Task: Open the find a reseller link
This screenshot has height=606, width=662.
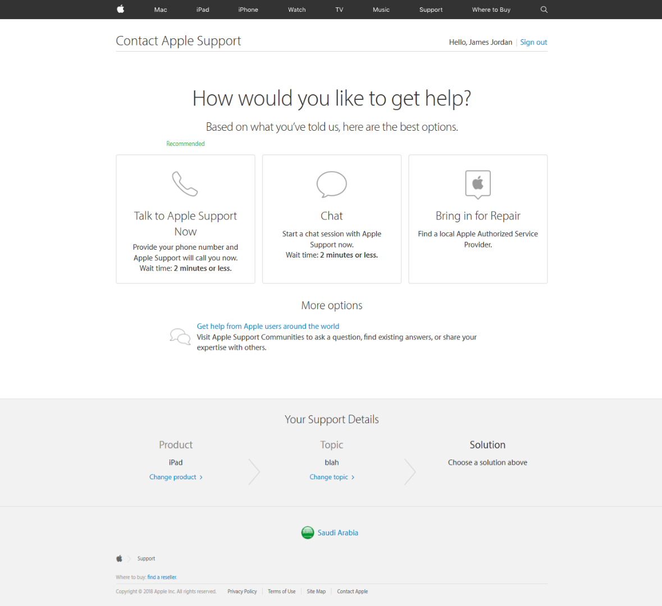Action: [162, 577]
